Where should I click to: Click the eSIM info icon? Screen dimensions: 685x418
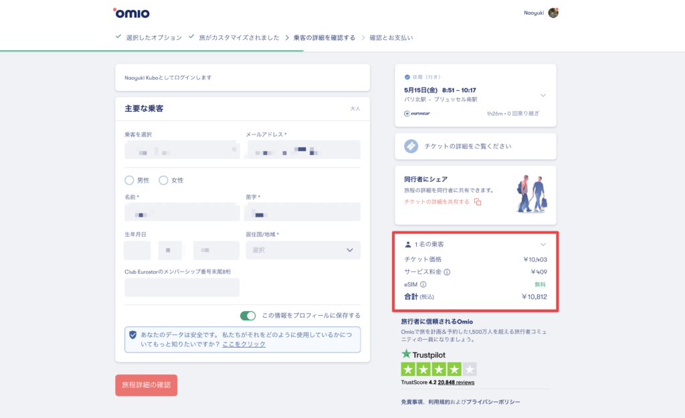click(423, 284)
